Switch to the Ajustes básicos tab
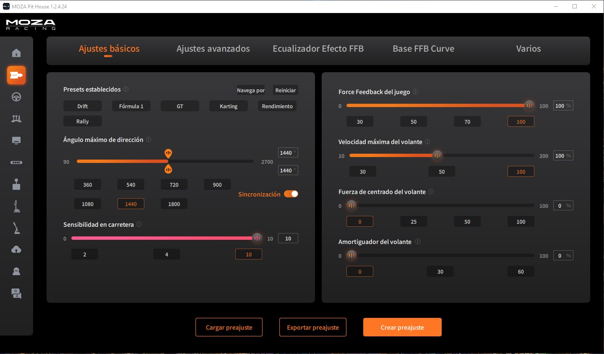604x354 pixels. point(109,49)
